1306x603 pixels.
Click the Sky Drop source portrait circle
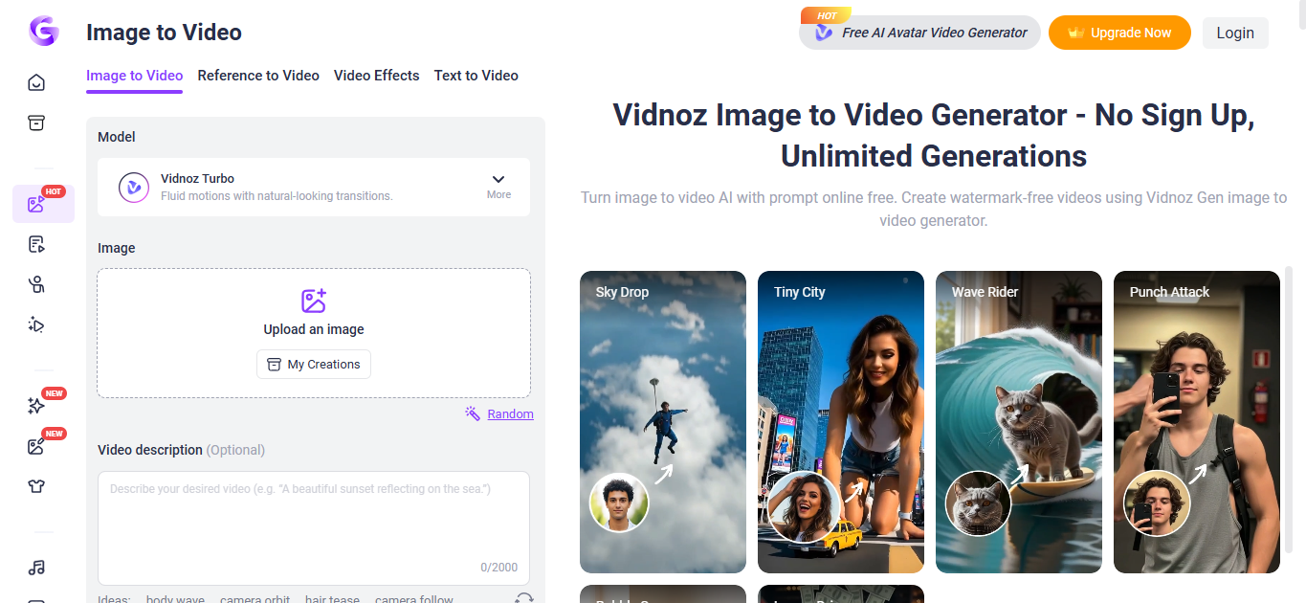619,502
